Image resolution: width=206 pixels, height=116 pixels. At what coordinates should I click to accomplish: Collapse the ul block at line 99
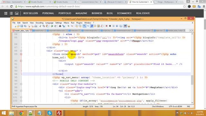(x=21, y=91)
